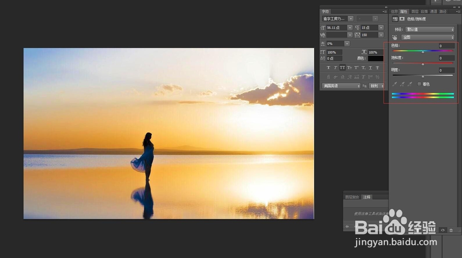
Task: Open the 美国英语 language dropdown
Action: pyautogui.click(x=341, y=86)
